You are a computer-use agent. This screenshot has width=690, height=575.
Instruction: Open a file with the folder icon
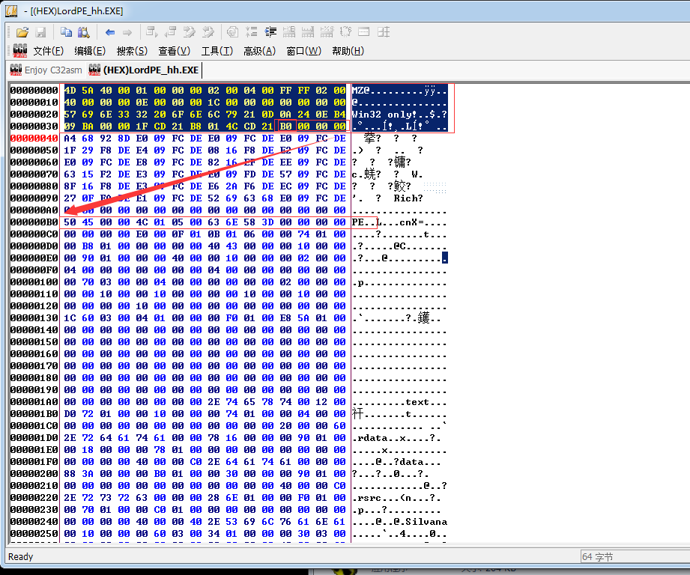point(22,32)
